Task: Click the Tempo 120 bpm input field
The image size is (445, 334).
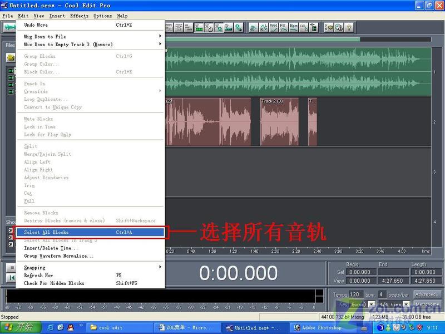Action: 356,294
